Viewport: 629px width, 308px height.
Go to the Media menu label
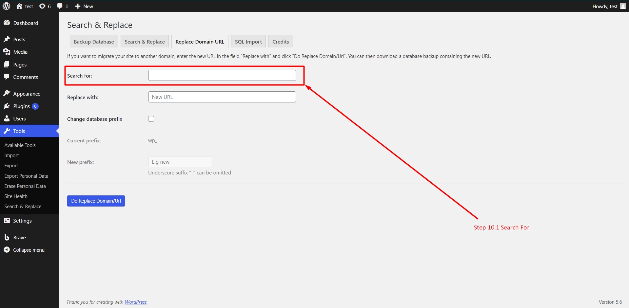[20, 52]
